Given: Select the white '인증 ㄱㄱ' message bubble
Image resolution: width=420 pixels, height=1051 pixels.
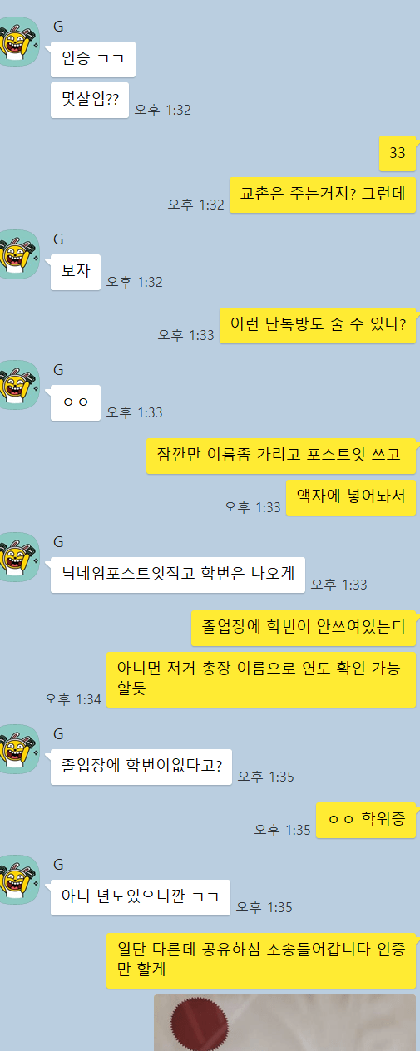Looking at the screenshot, I should point(93,59).
